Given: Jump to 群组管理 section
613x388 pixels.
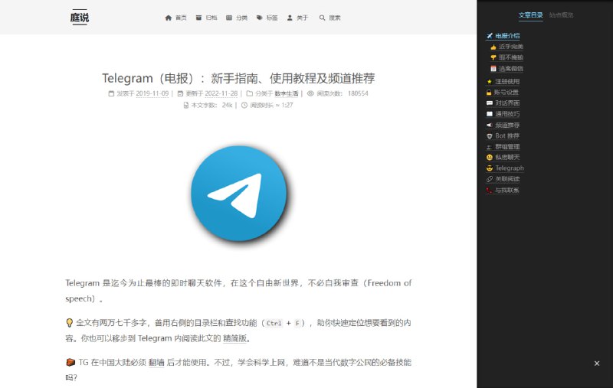Looking at the screenshot, I should (x=503, y=147).
